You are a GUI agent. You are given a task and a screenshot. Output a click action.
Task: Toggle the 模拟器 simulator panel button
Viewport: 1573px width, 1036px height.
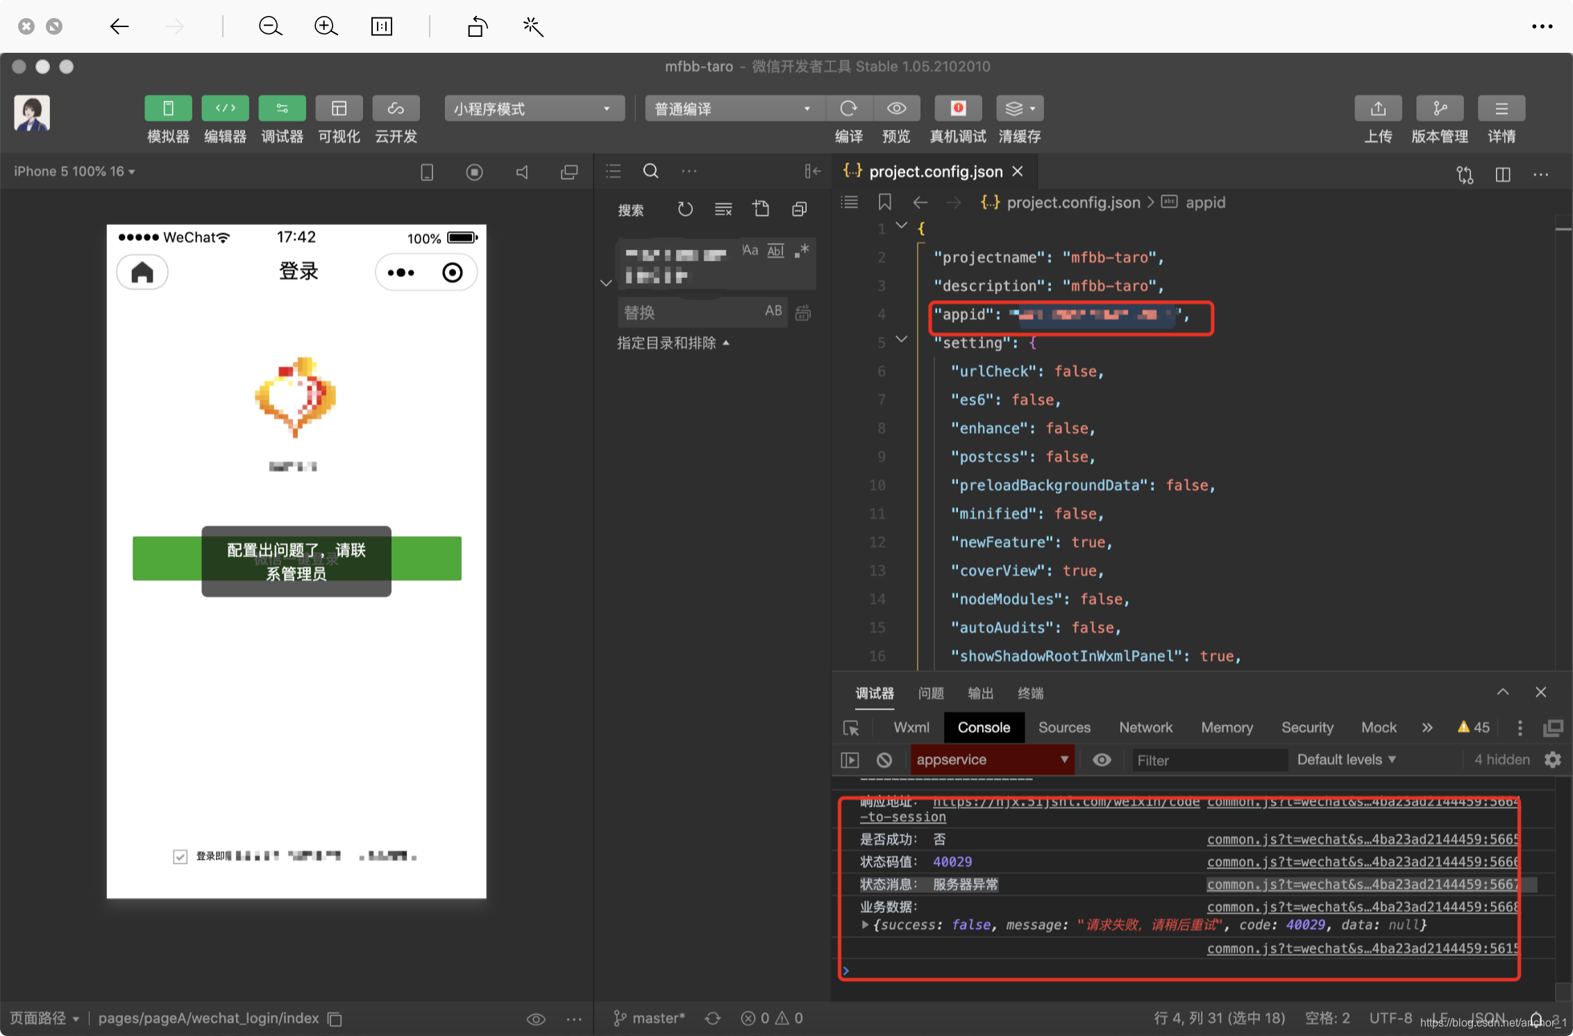point(168,108)
